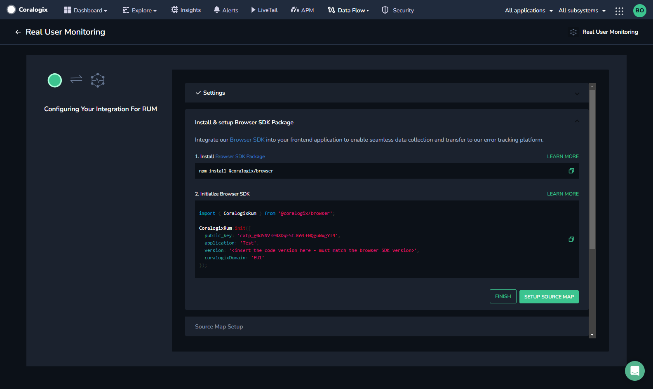This screenshot has height=389, width=653.
Task: Click the Alerts bell icon
Action: 217,9
